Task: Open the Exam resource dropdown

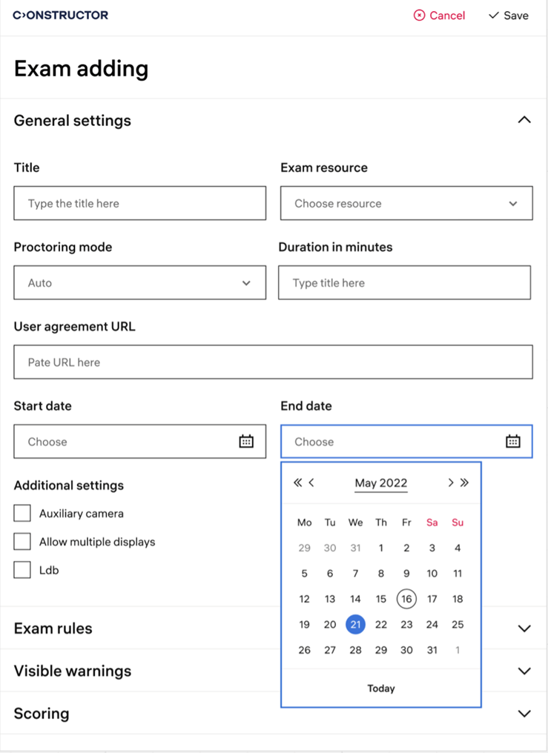Action: 406,204
